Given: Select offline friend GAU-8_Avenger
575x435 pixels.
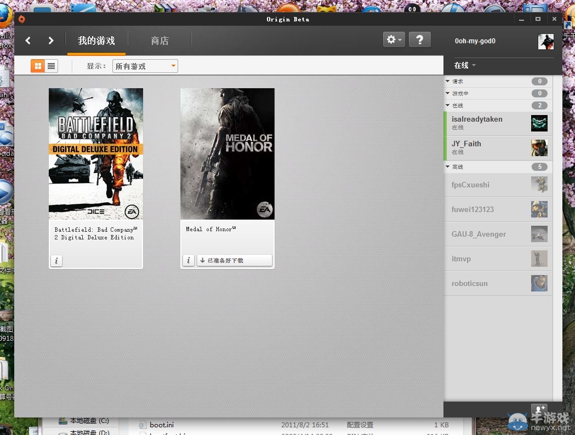Looking at the screenshot, I should pyautogui.click(x=498, y=234).
